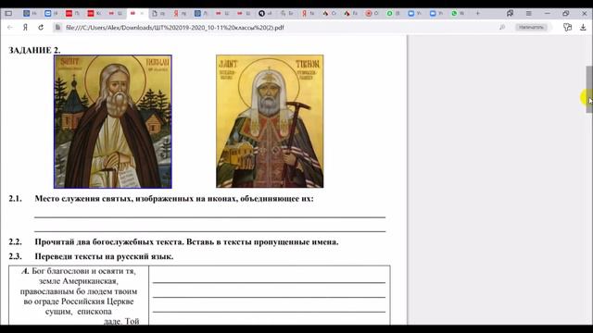This screenshot has width=593, height=333.
Task: Click the question text starting 'Место служения святых'
Action: (174, 199)
